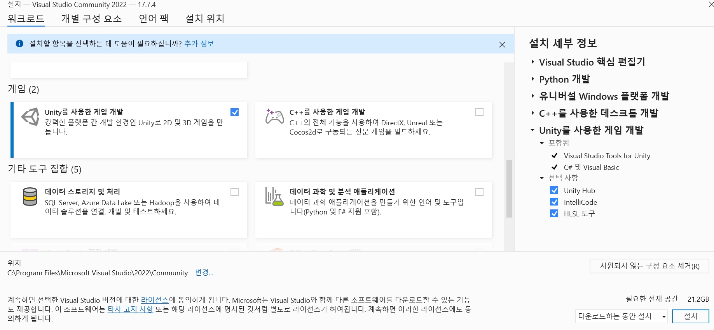This screenshot has height=330, width=714.
Task: Select 데이터 스토리지 및 처리 card title
Action: [82, 192]
